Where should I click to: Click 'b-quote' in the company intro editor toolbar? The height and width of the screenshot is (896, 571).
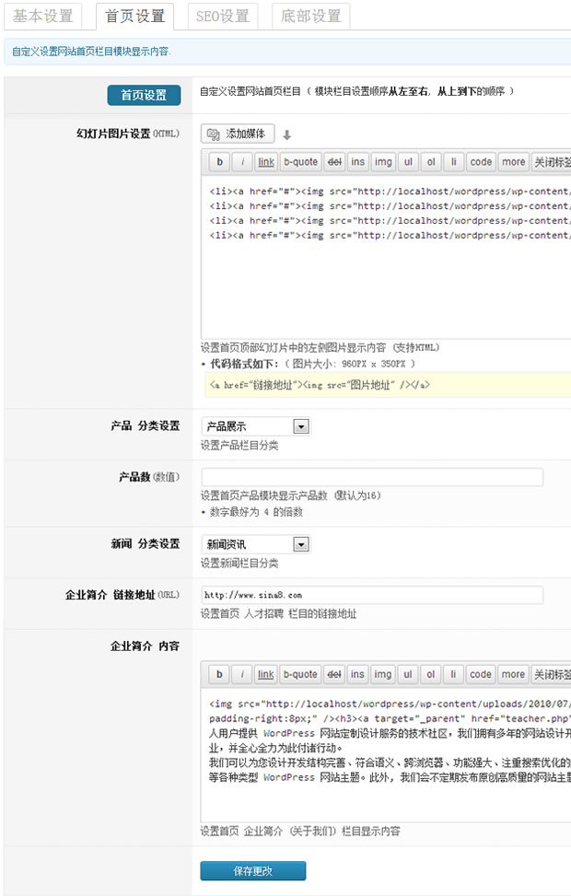click(300, 674)
